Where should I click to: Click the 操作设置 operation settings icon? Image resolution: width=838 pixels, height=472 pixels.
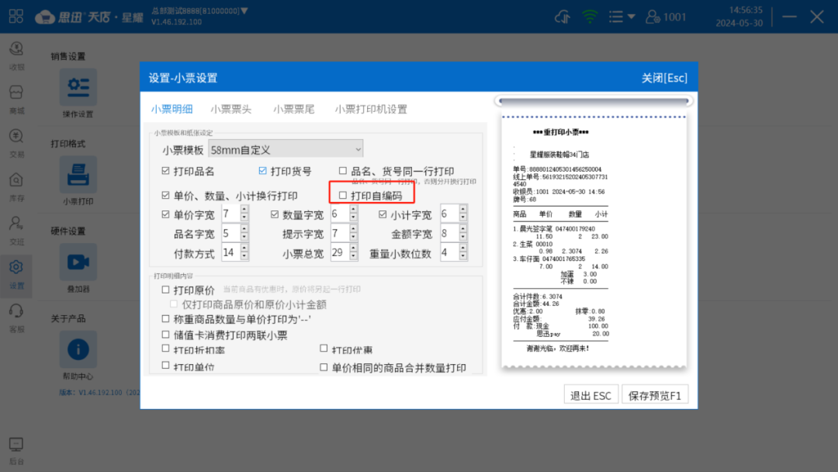coord(77,87)
